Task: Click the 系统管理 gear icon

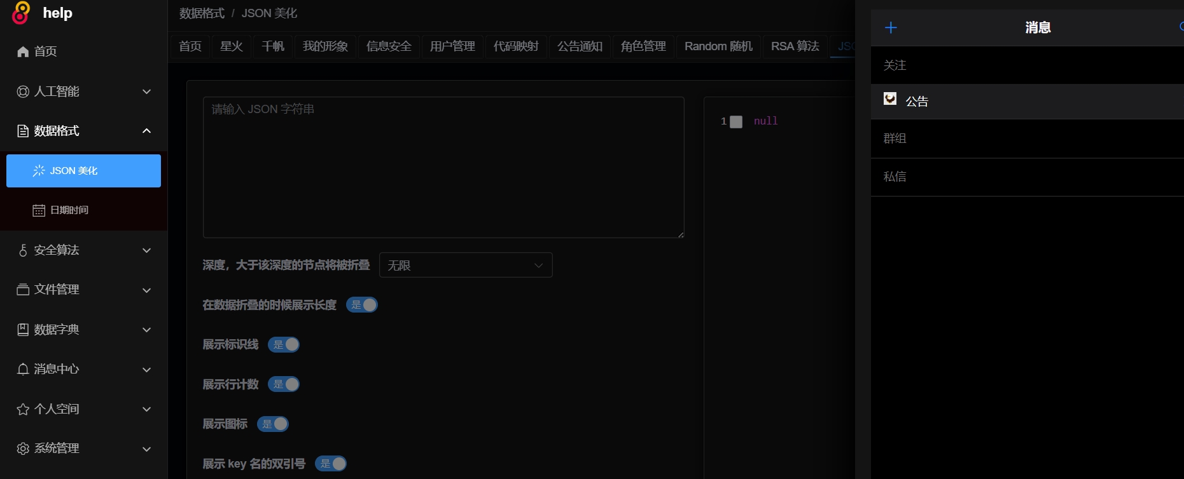Action: 23,449
